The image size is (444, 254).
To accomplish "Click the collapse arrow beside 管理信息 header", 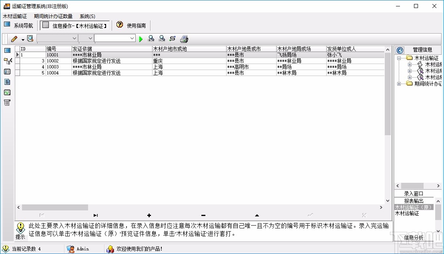I will 399,50.
